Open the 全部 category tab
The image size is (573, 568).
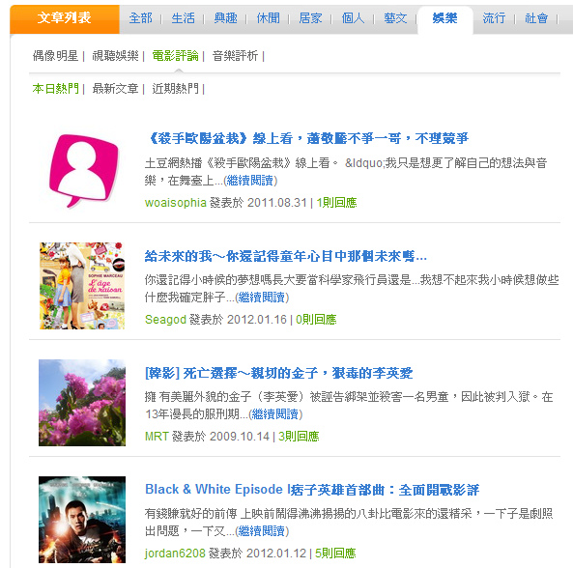click(140, 18)
